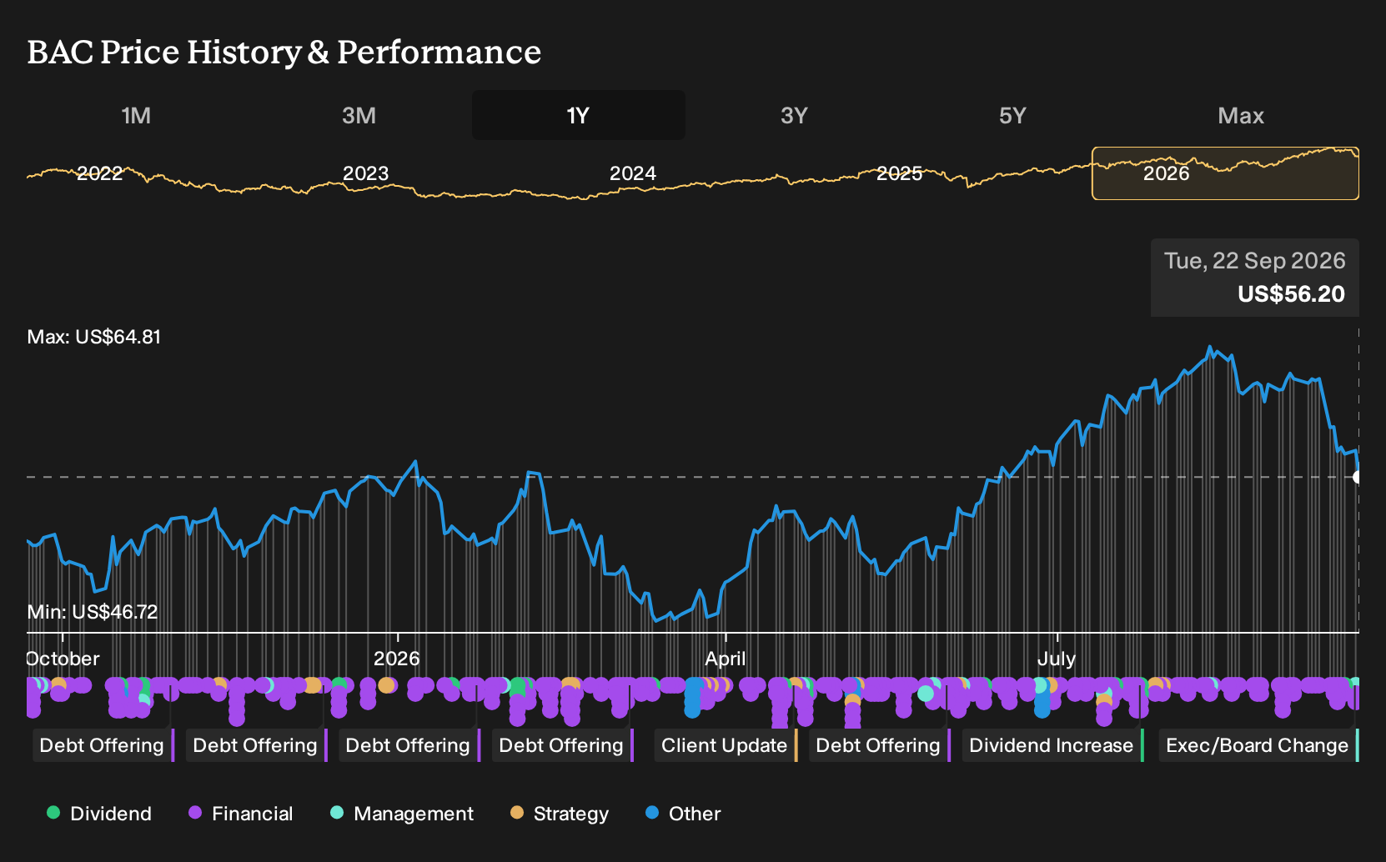Image resolution: width=1386 pixels, height=862 pixels.
Task: Switch to the 3Y time range
Action: pyautogui.click(x=794, y=115)
